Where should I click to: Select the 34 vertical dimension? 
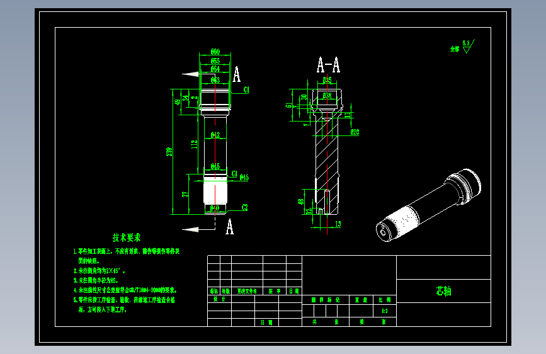tap(186, 98)
